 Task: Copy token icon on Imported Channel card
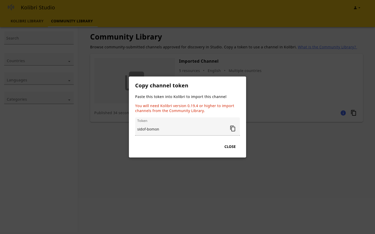353,113
